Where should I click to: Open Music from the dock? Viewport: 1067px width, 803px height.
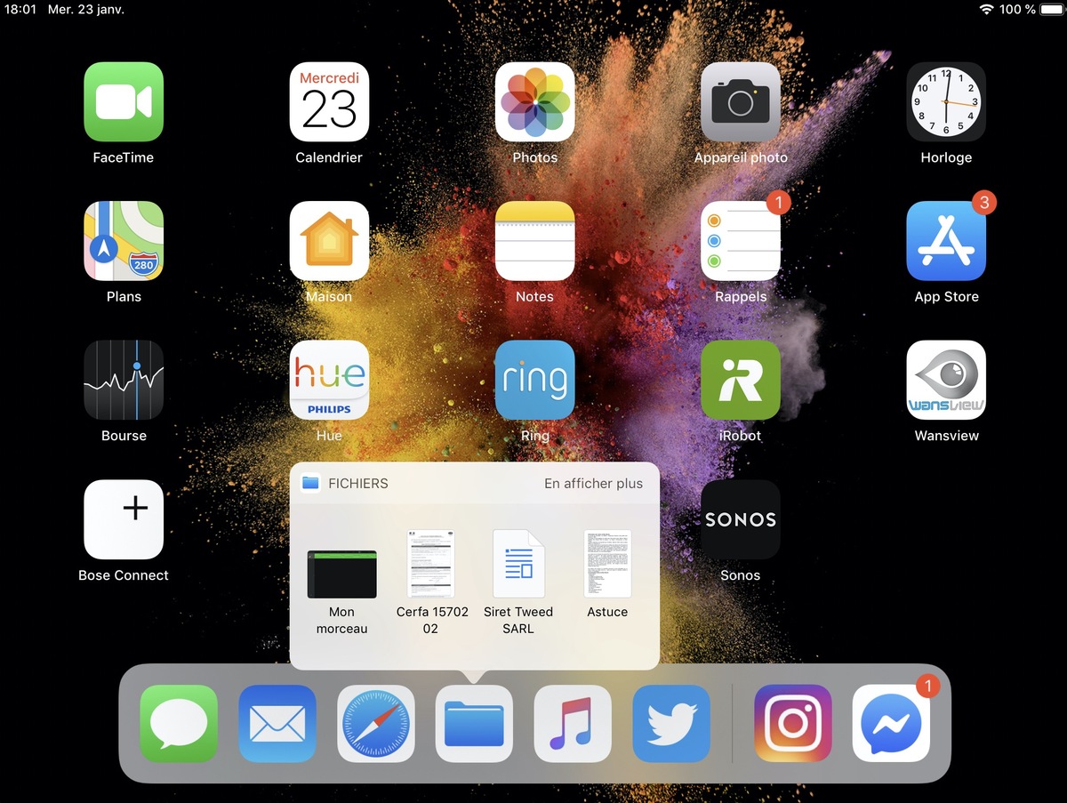click(x=573, y=724)
